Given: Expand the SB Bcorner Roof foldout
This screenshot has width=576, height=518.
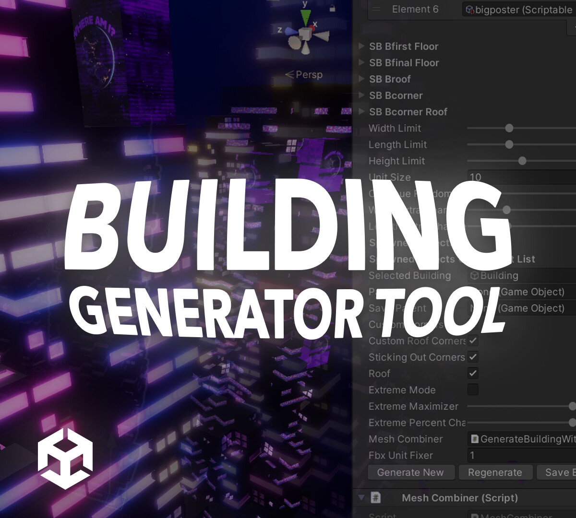Looking at the screenshot, I should (x=361, y=112).
